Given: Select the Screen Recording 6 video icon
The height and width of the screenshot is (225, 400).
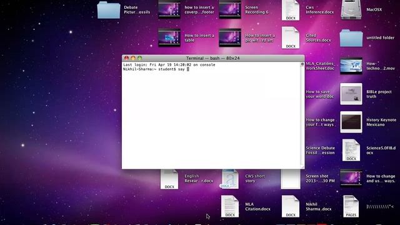Looking at the screenshot, I should (x=230, y=9).
